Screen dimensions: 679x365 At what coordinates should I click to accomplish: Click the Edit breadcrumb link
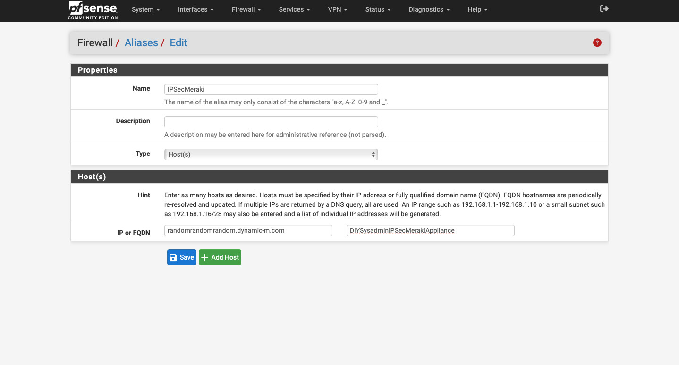click(178, 42)
